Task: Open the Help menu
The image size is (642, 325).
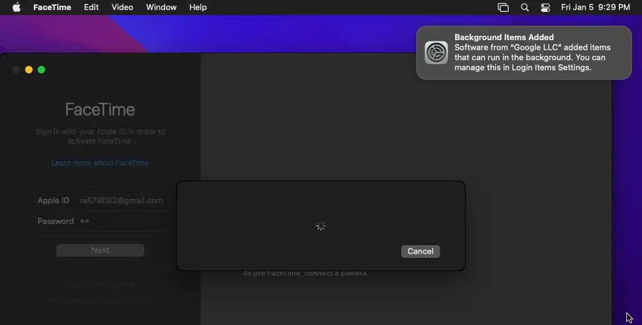Action: pos(197,8)
